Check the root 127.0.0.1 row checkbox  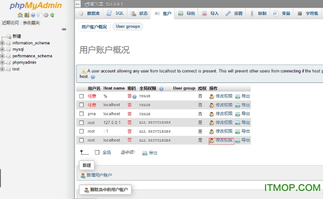click(x=82, y=122)
